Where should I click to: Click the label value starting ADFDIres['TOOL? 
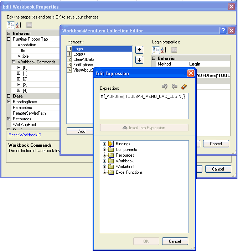tap(213, 75)
